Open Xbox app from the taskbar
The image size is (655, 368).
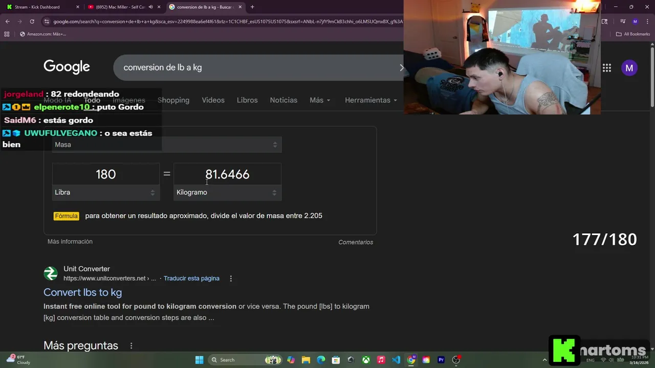click(x=366, y=360)
